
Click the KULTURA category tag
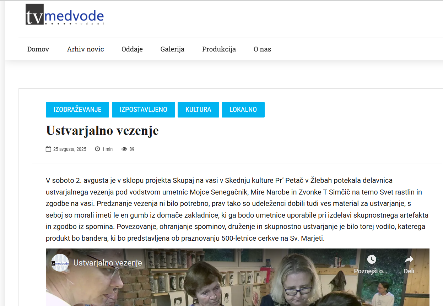pyautogui.click(x=198, y=110)
